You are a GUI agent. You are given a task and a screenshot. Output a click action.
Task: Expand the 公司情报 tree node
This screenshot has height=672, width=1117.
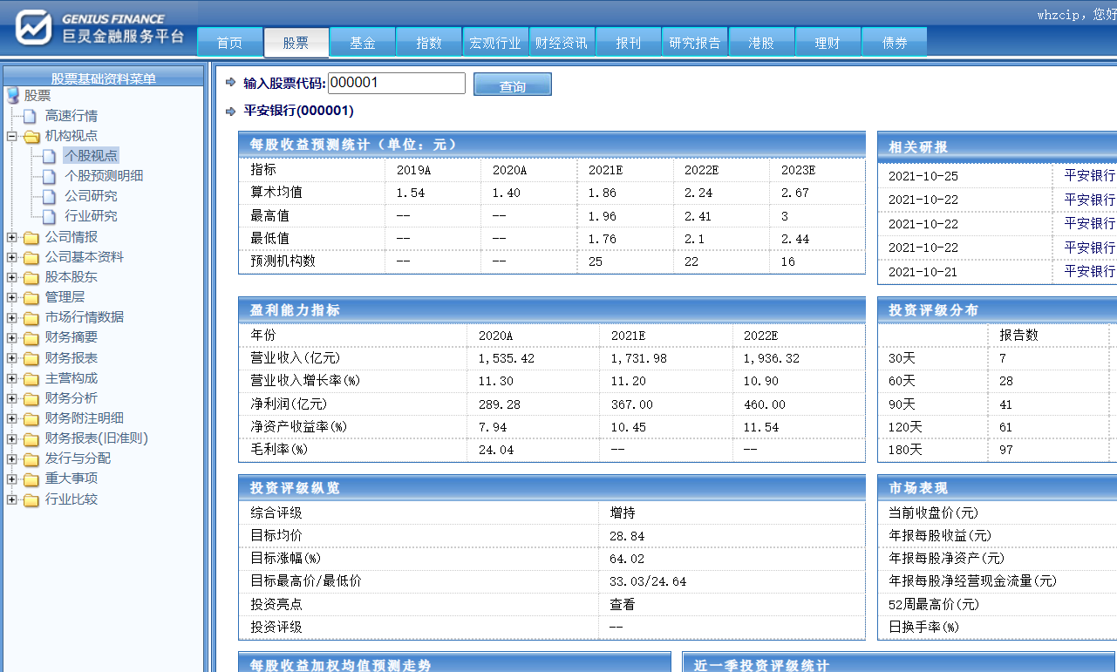click(11, 237)
